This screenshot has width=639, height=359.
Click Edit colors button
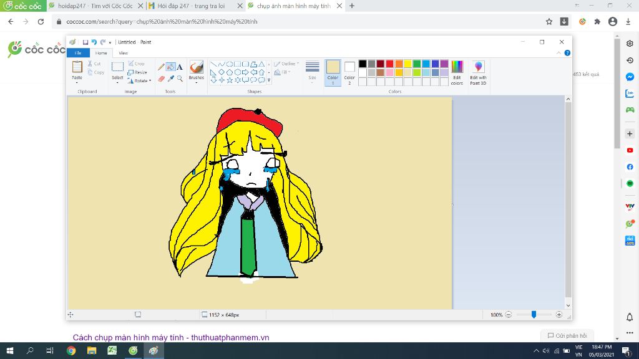coord(457,73)
